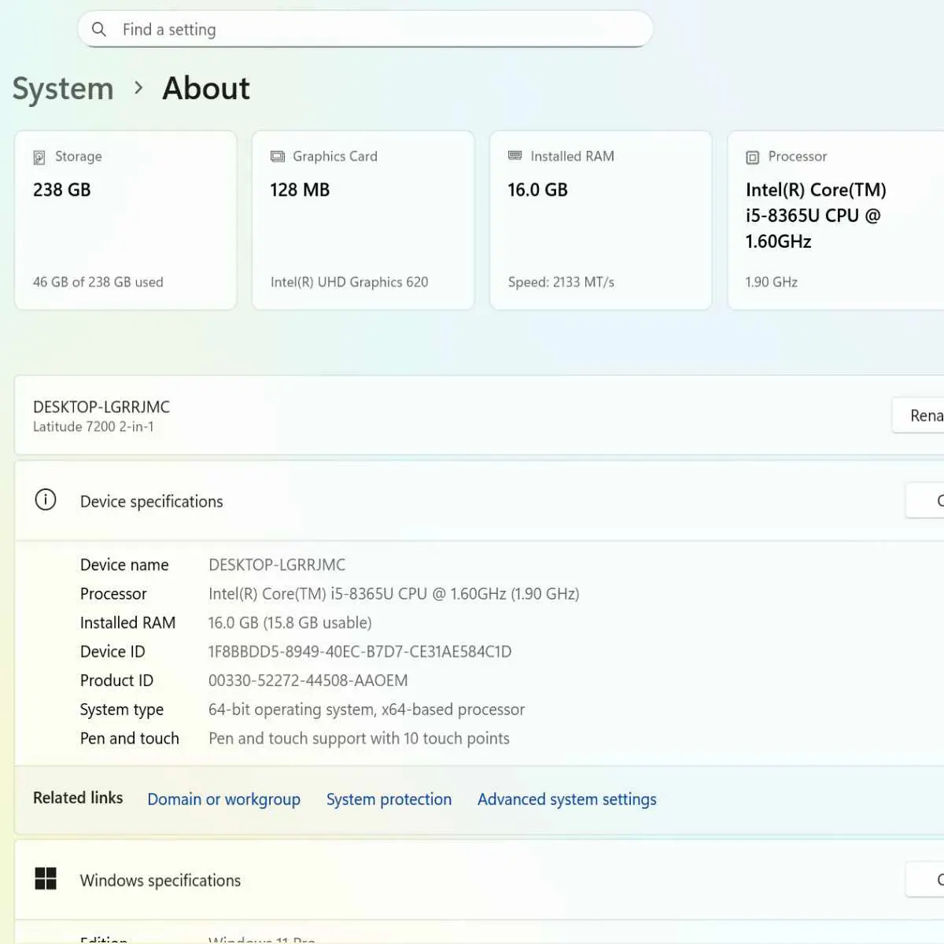Copy Windows specifications button

pyautogui.click(x=925, y=879)
